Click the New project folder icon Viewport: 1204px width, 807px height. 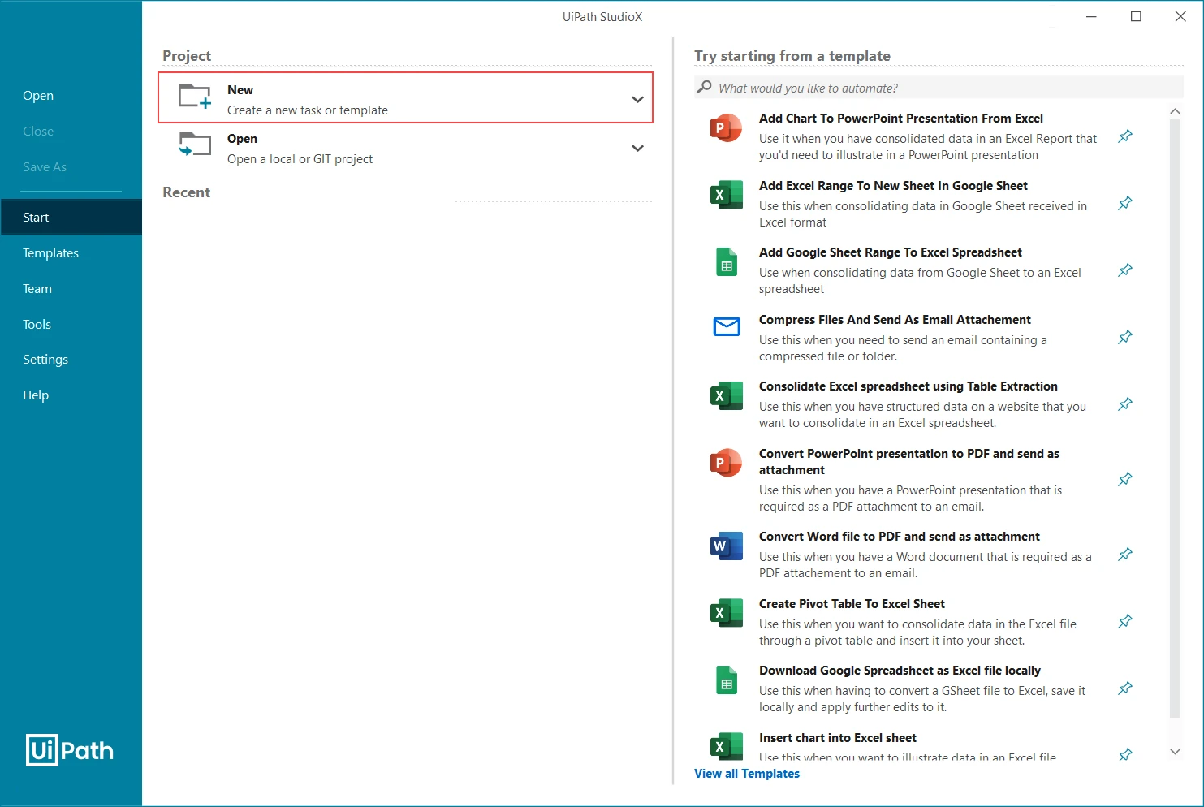click(x=195, y=97)
